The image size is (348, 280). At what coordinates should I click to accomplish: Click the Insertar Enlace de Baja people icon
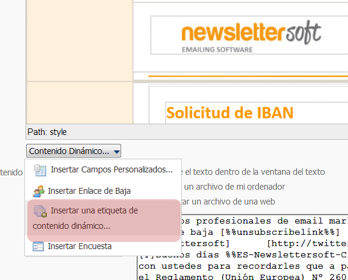(39, 191)
